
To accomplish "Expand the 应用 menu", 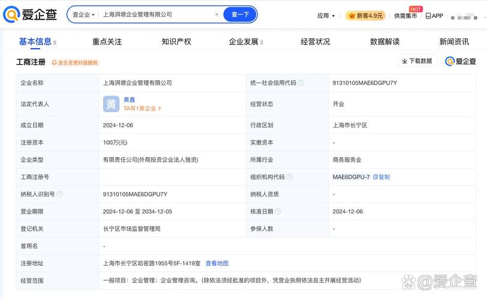I will (326, 16).
